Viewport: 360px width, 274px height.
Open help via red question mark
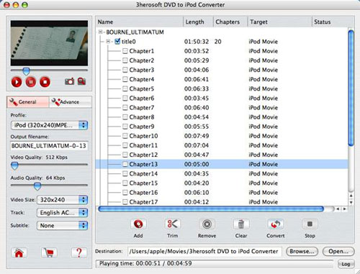click(79, 252)
